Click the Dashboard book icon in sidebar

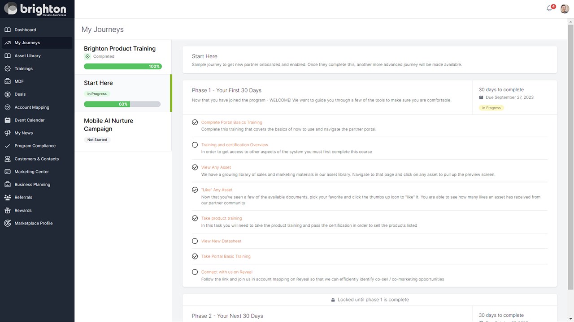tap(7, 30)
